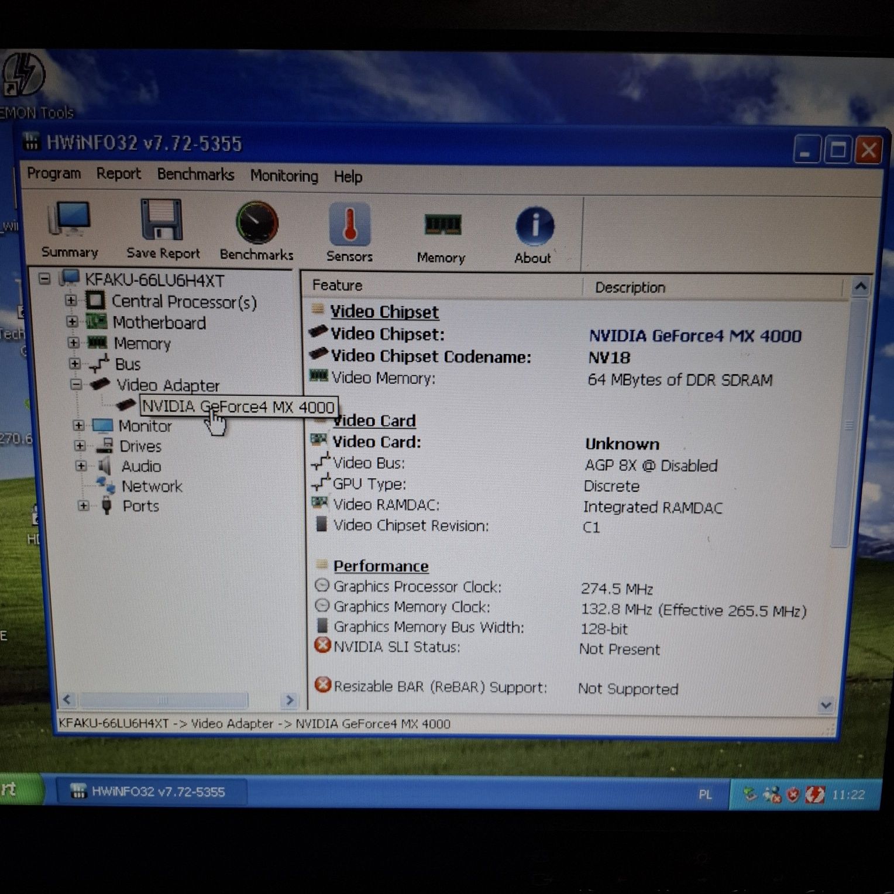Expand the Motherboard node
Viewport: 894px width, 894px height.
click(72, 321)
